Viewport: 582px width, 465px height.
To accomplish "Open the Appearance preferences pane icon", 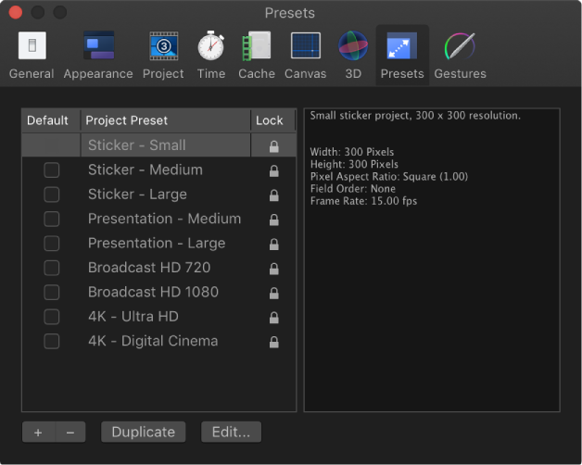I will click(x=99, y=45).
